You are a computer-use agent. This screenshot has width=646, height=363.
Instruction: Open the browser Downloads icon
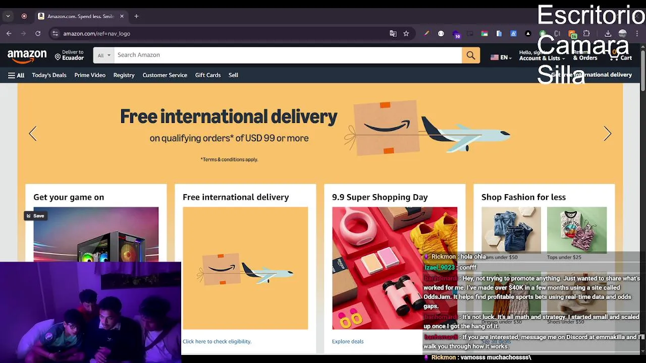608,33
